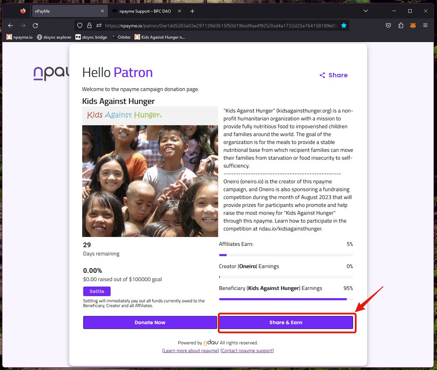Click the npayme logo on the page
437x370 pixels.
[x=51, y=73]
